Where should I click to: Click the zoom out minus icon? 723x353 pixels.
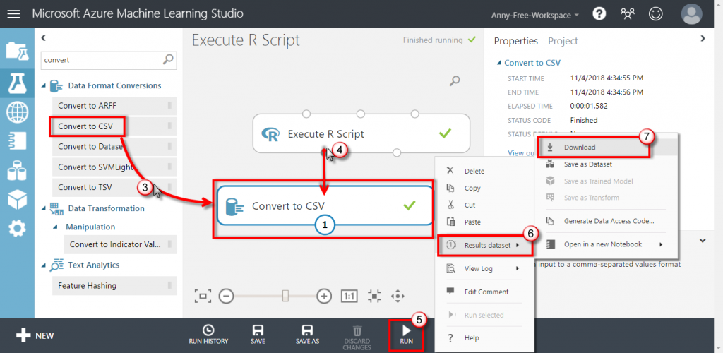(226, 296)
